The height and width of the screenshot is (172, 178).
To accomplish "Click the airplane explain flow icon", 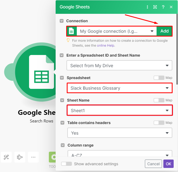I will pyautogui.click(x=20, y=157).
